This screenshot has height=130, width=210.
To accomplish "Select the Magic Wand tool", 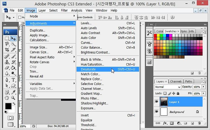I will coord(13,44).
